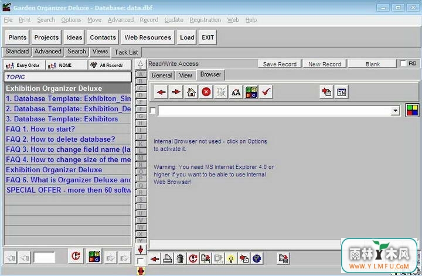Open the All Records filter selector
Viewport: 422px width, 276px height.
coord(110,65)
